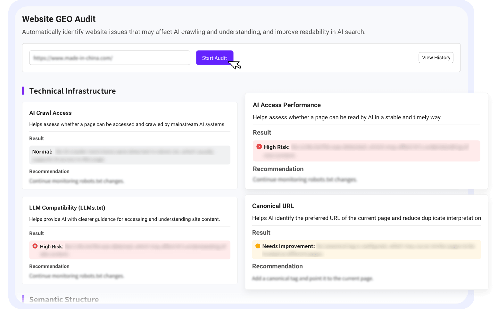Click the Normal result box in AI Crawl Access
Viewport: 498px width, 309px height.
click(x=129, y=155)
